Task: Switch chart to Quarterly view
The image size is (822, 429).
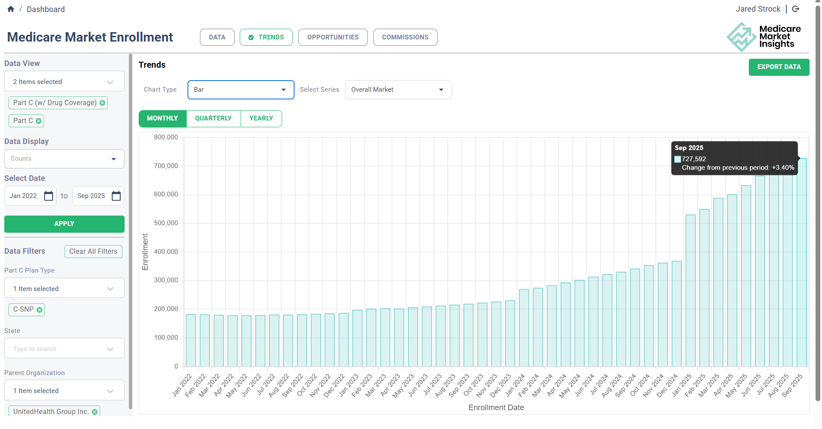Action: pyautogui.click(x=213, y=118)
